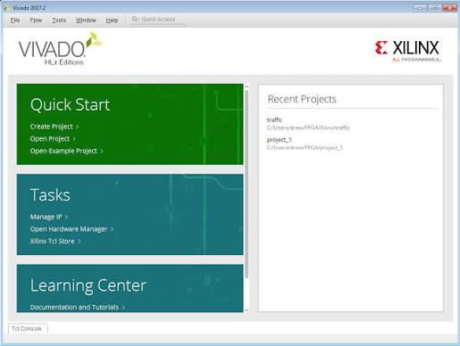The width and height of the screenshot is (460, 346).
Task: Click the Vivado HLx Editions logo
Action: tap(61, 49)
